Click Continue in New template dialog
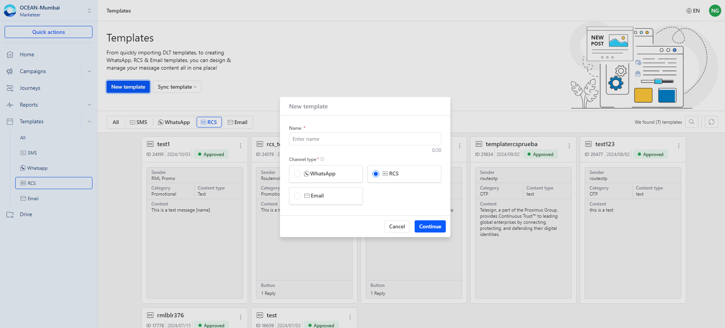The image size is (725, 328). click(x=430, y=226)
